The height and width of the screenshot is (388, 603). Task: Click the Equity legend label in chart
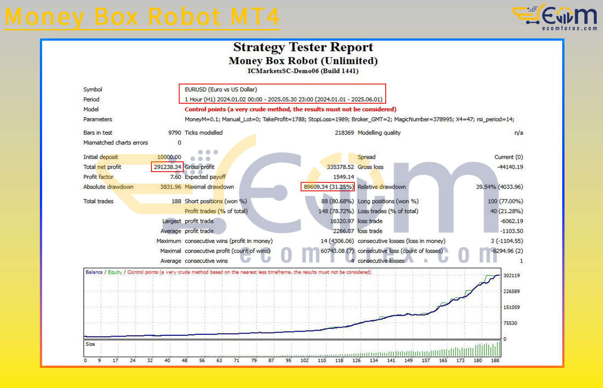(x=115, y=272)
